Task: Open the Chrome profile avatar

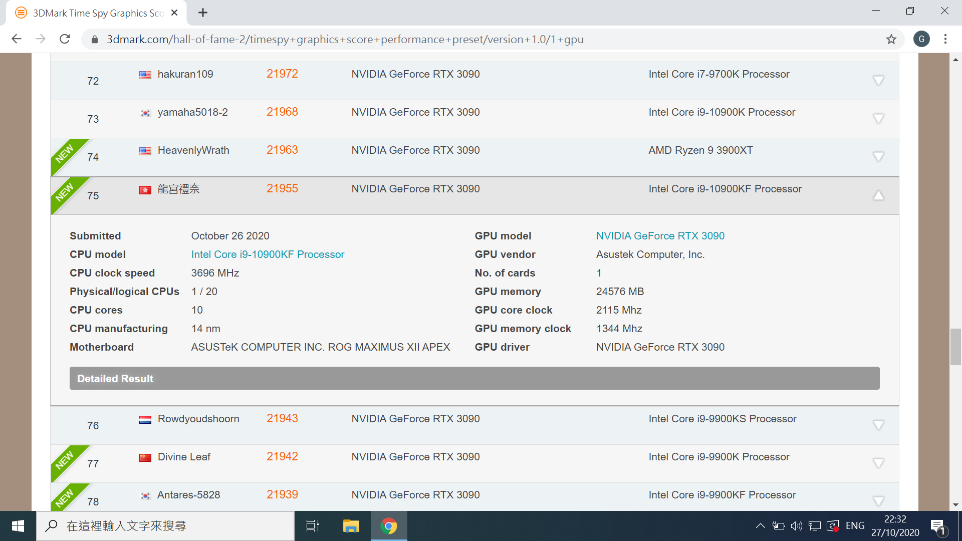Action: click(x=921, y=39)
